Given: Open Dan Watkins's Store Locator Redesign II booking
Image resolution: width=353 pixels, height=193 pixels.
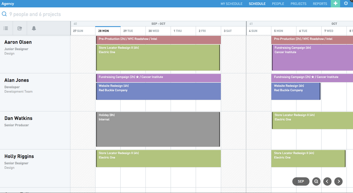Looking at the screenshot, I should (x=312, y=120).
